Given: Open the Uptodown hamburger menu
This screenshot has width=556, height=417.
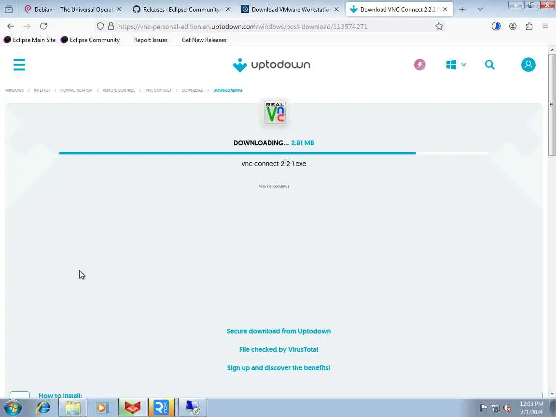Looking at the screenshot, I should pos(19,65).
